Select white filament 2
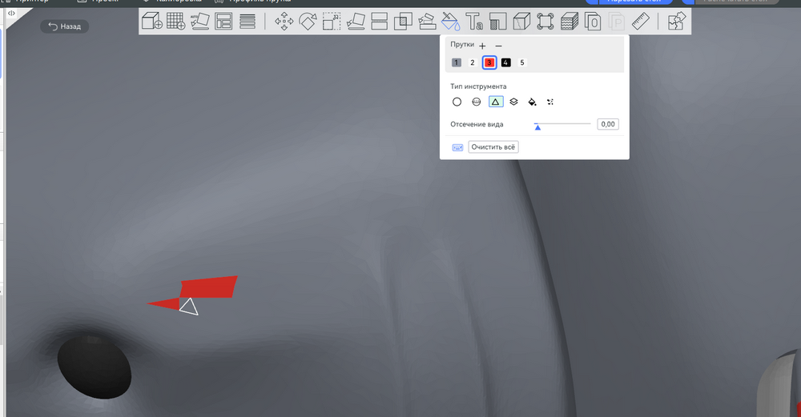This screenshot has width=801, height=417. 473,62
